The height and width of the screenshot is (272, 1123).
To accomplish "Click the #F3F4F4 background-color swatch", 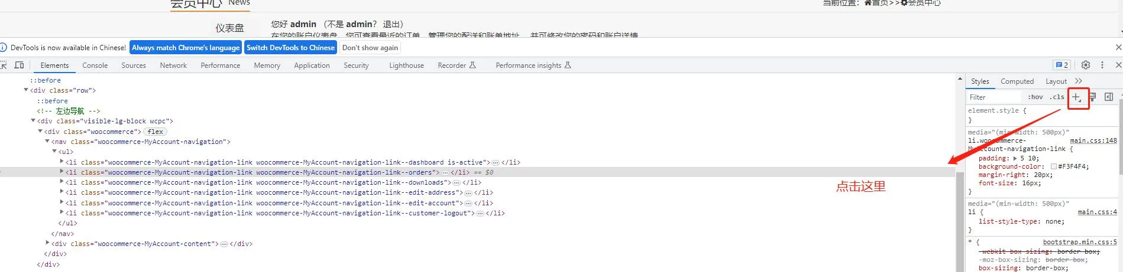I will click(x=1053, y=167).
